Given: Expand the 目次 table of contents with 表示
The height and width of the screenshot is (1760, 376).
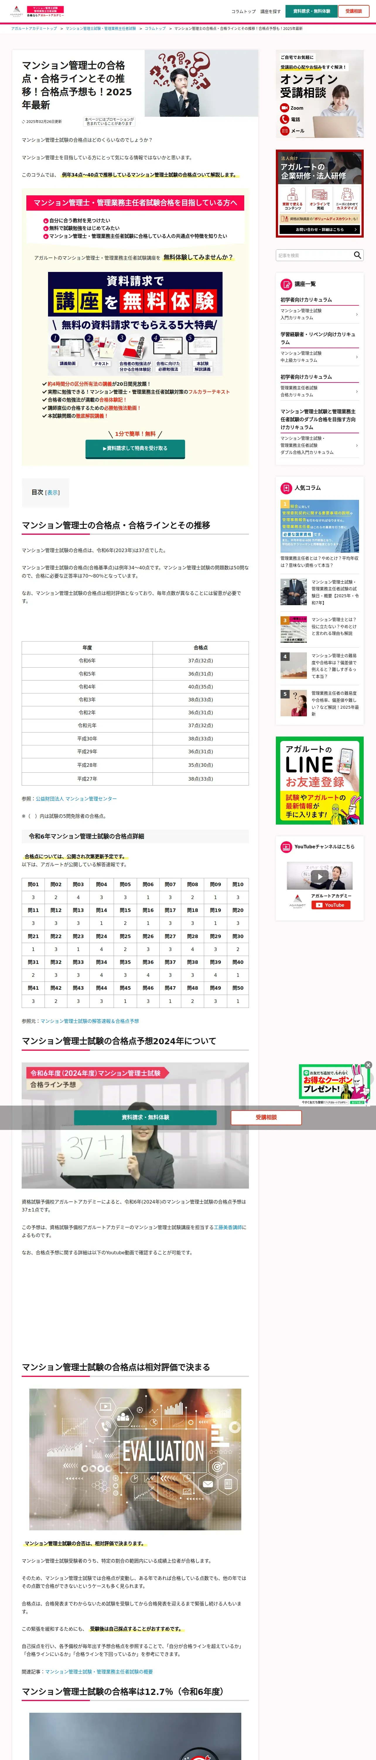Looking at the screenshot, I should point(52,493).
